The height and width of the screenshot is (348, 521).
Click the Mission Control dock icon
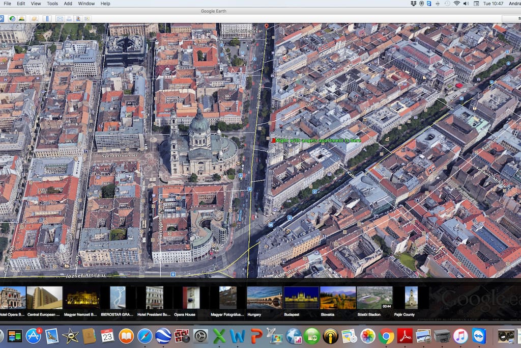15,336
